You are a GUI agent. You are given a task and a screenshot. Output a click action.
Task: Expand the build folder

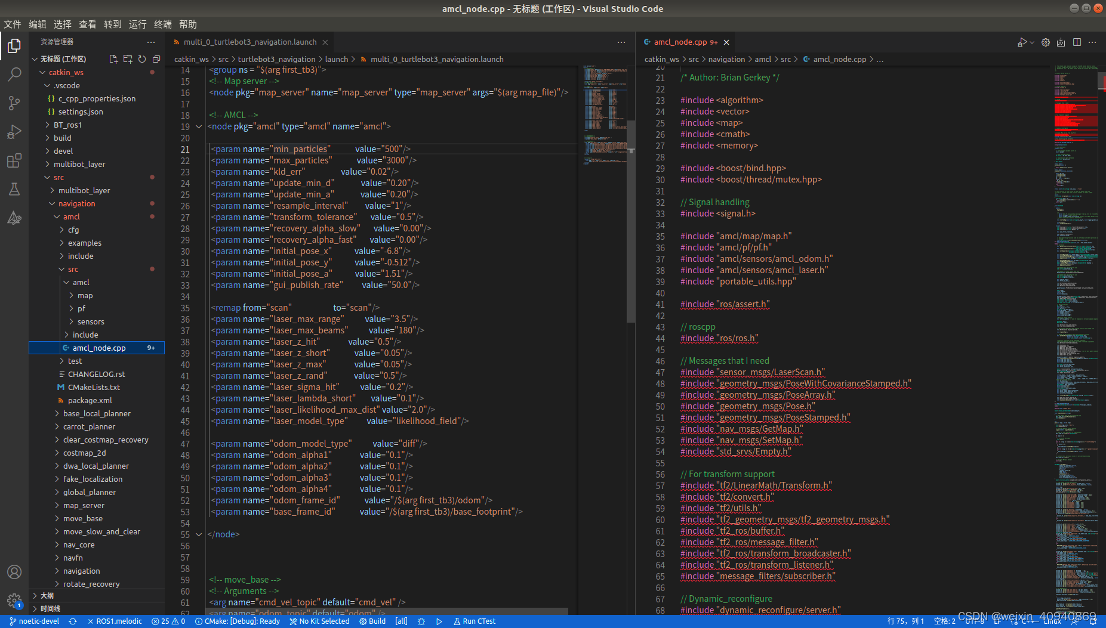[62, 138]
